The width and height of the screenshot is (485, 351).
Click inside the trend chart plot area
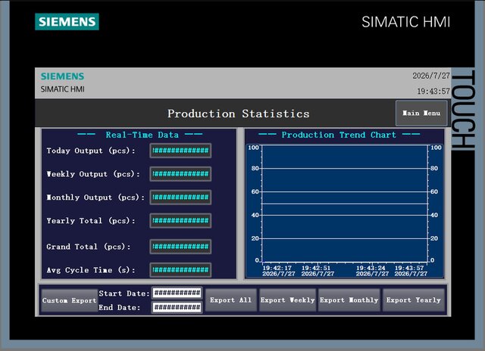(345, 203)
